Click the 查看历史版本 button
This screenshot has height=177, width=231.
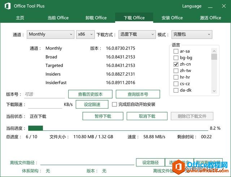[x=90, y=94]
